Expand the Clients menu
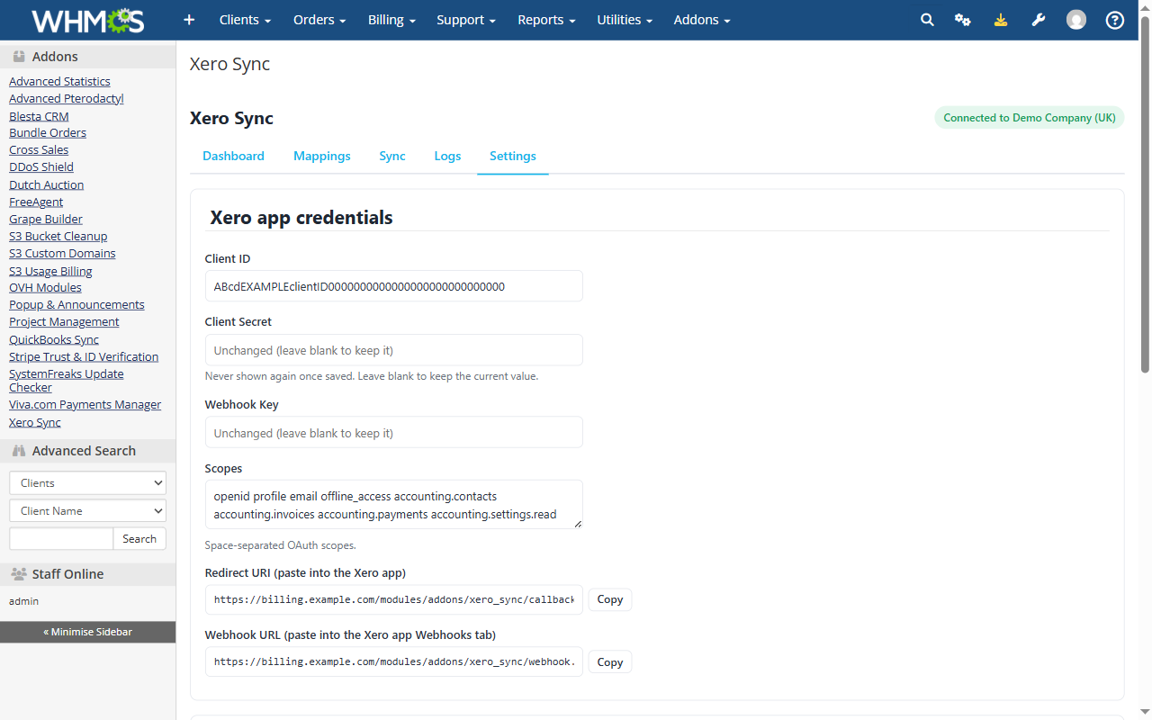This screenshot has height=720, width=1152. coord(245,20)
